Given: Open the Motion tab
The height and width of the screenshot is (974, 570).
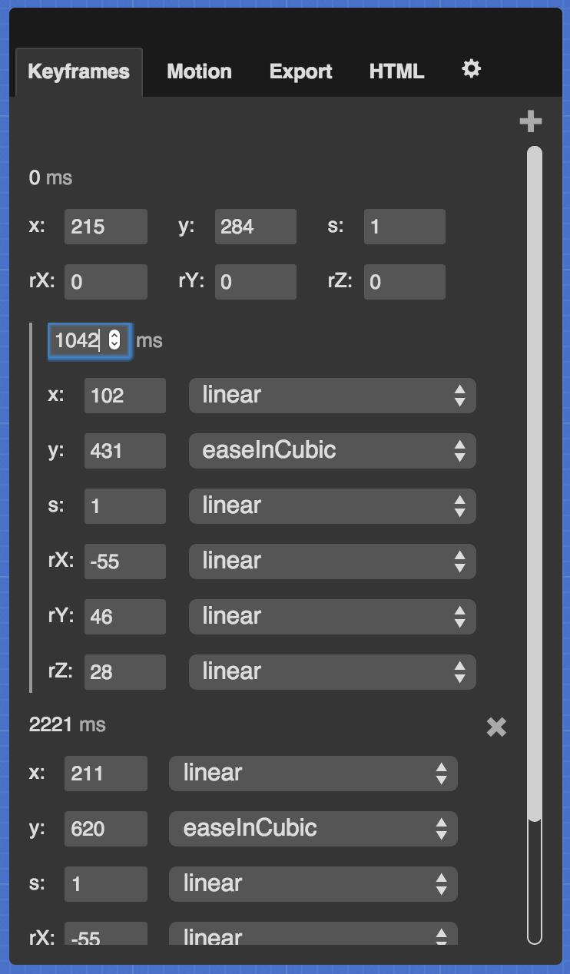Looking at the screenshot, I should point(199,72).
